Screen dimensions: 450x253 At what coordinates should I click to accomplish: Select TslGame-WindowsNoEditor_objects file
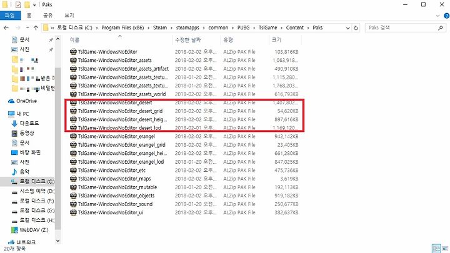[x=116, y=196]
